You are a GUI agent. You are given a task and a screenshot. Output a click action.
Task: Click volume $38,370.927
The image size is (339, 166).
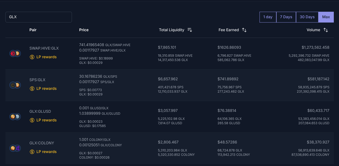[318, 142]
